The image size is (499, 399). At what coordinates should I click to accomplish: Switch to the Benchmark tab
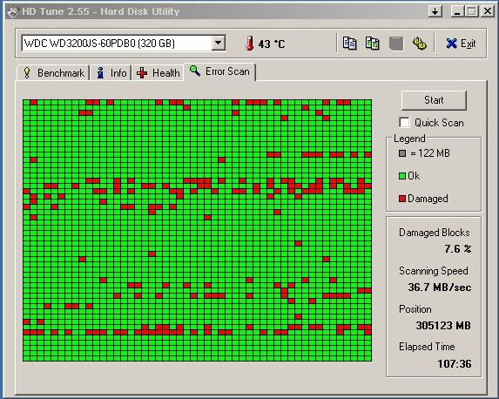53,73
